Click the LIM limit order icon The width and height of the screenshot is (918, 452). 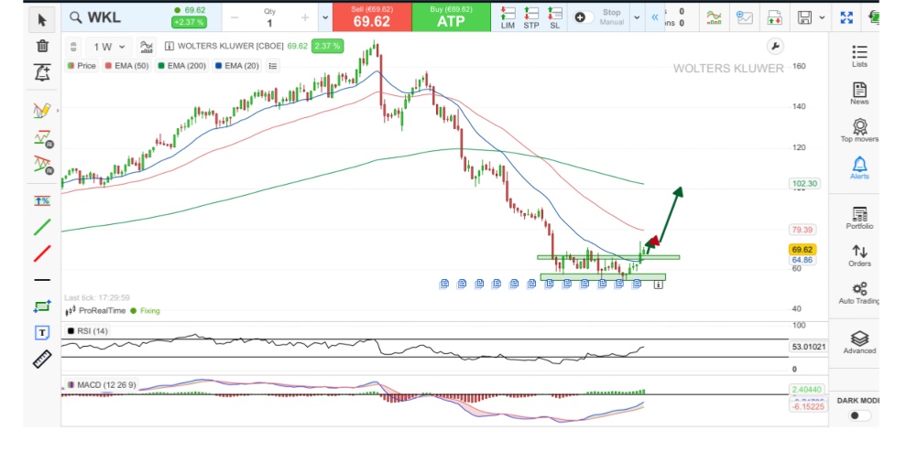[508, 17]
